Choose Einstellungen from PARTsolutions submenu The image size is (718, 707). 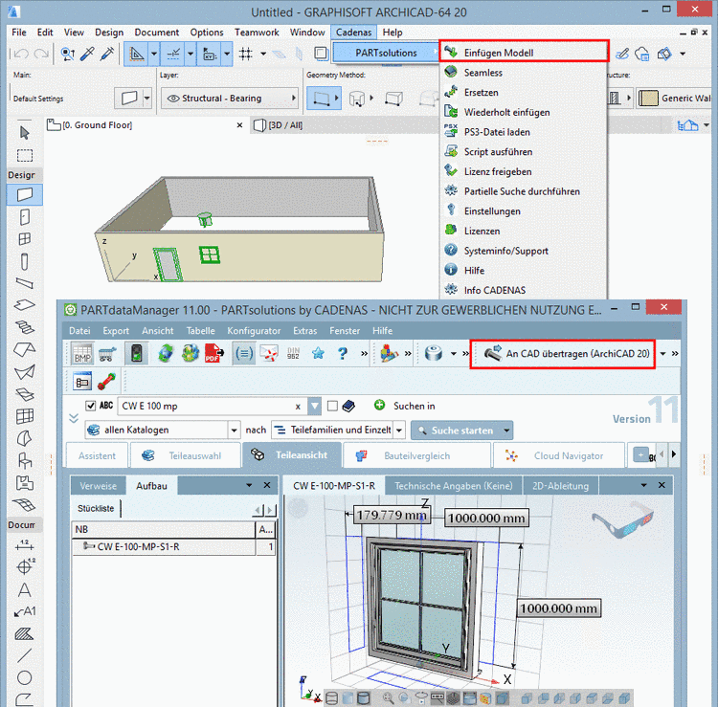492,211
